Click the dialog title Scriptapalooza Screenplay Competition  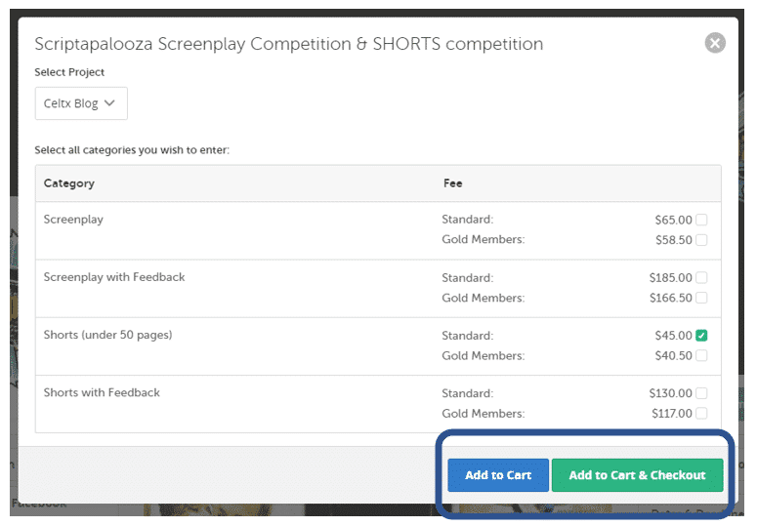click(289, 44)
